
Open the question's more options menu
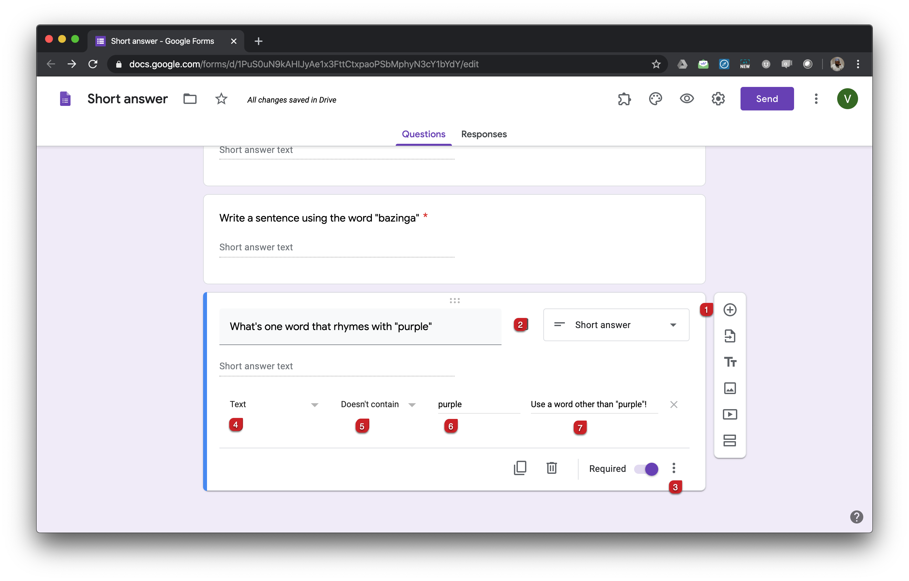point(674,468)
